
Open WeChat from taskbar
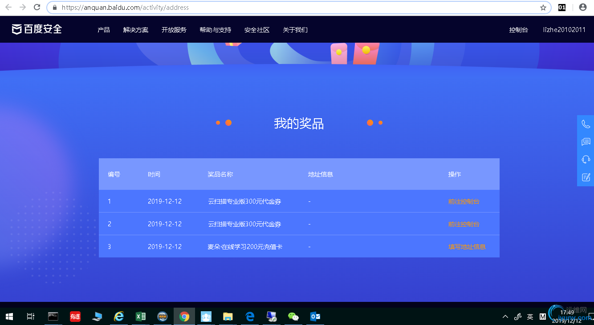293,317
